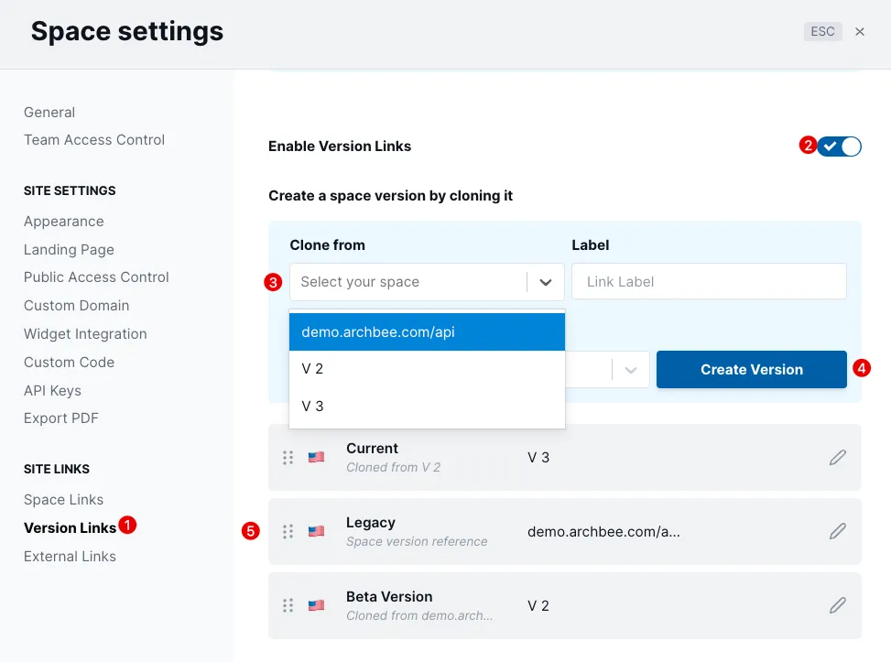This screenshot has height=662, width=891.
Task: Pick the V 3 dropdown option
Action: coord(427,407)
